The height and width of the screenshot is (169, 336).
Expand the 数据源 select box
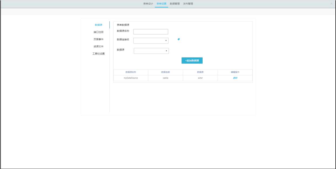(151, 51)
